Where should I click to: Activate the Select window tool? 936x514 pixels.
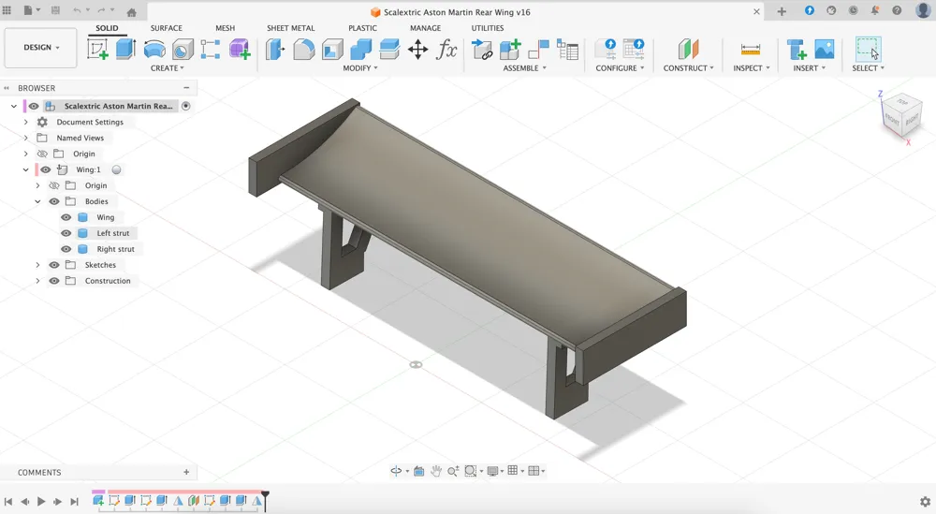click(868, 49)
